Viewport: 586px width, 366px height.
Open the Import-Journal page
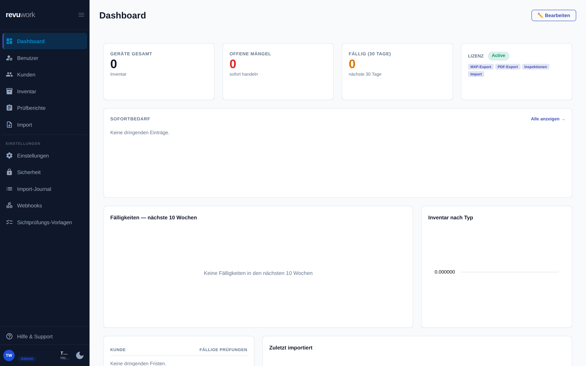pyautogui.click(x=45, y=189)
